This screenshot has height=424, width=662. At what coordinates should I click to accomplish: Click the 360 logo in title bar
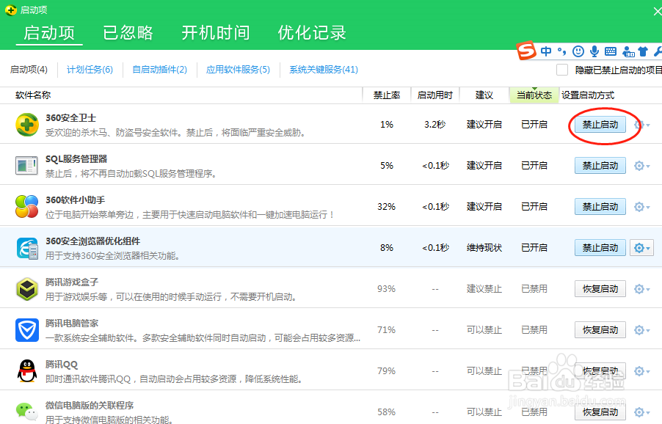tap(11, 10)
